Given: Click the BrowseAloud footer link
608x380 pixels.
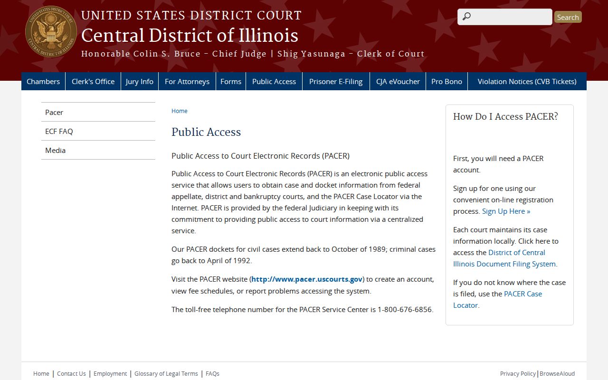Looking at the screenshot, I should pos(557,374).
